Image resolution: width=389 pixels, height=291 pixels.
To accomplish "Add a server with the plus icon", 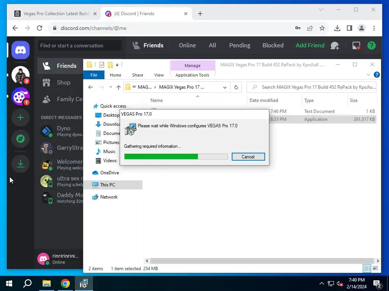I will [21, 117].
